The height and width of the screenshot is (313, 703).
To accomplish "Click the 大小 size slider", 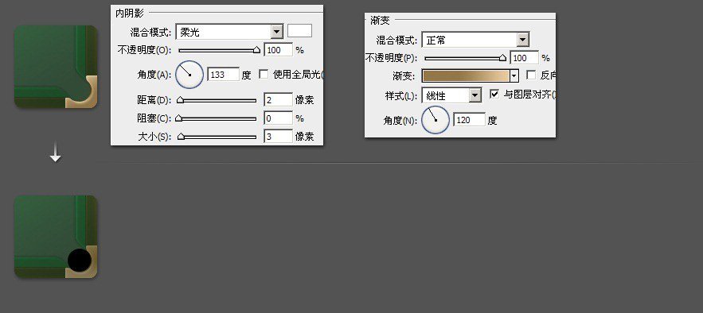I will (217, 137).
